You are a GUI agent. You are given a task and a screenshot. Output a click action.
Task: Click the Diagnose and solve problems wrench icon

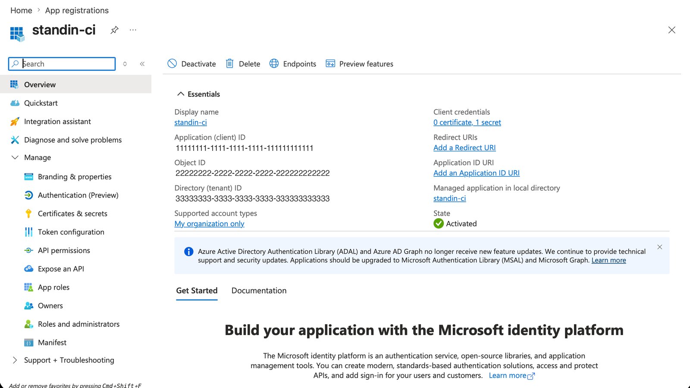click(x=15, y=140)
